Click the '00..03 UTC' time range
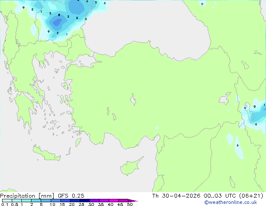Viewport: 266px width, 206px height. [220, 196]
